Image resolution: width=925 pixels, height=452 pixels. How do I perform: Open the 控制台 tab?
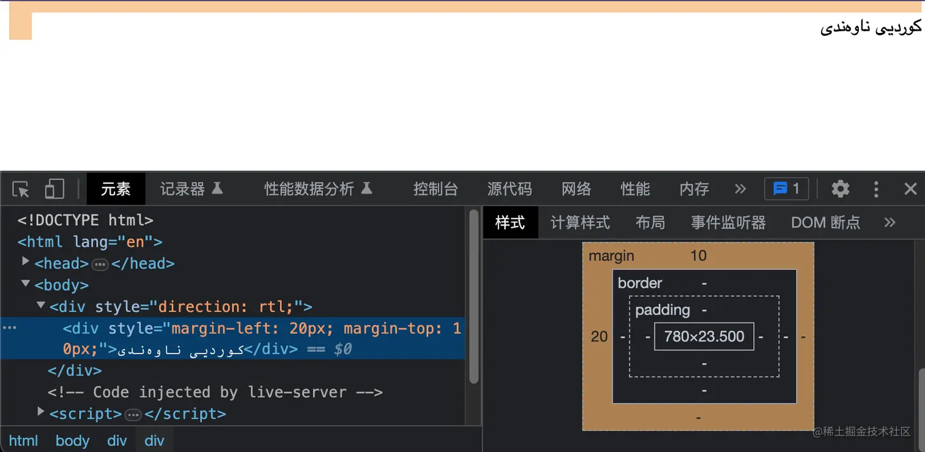(436, 189)
